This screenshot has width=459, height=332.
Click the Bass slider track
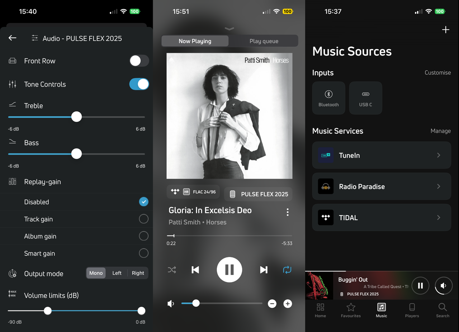pos(76,154)
